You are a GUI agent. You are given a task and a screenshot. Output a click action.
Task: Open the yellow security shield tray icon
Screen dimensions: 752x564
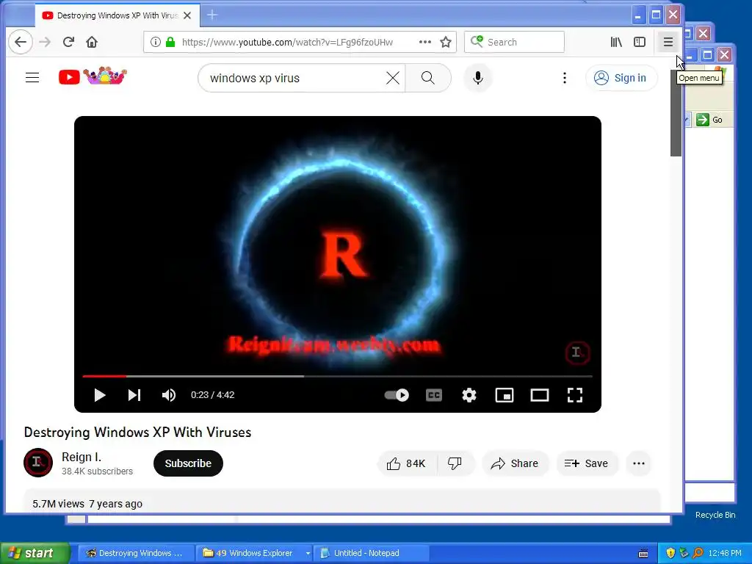(x=670, y=554)
